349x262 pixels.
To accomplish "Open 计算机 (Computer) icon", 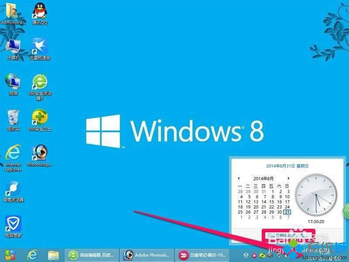I will (x=13, y=46).
